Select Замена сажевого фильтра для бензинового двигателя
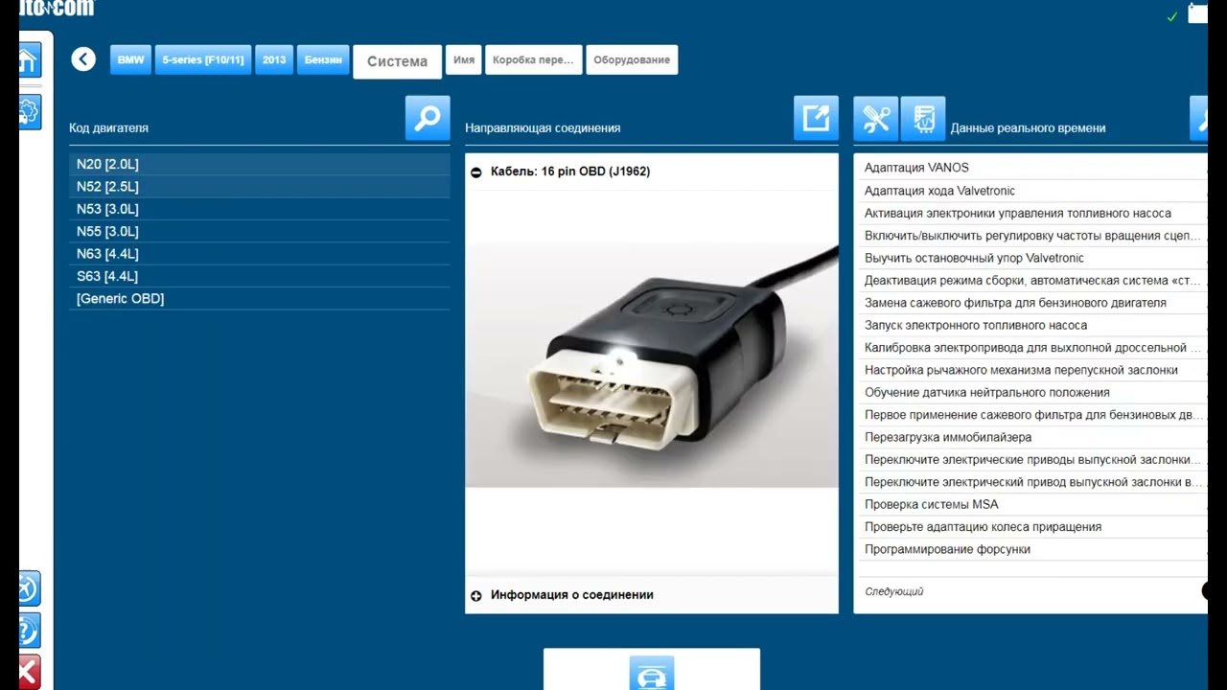1227x690 pixels. click(x=1030, y=303)
